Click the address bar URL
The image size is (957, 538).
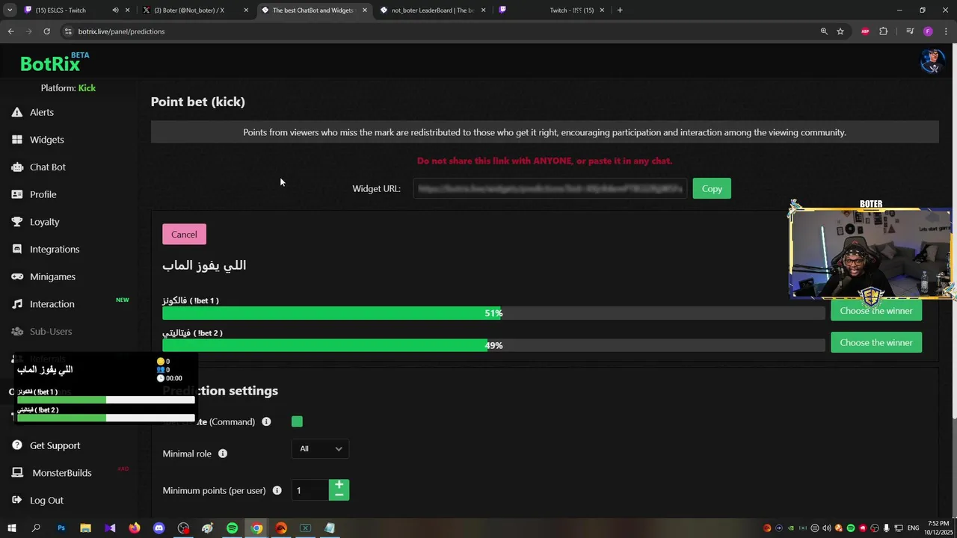click(121, 31)
